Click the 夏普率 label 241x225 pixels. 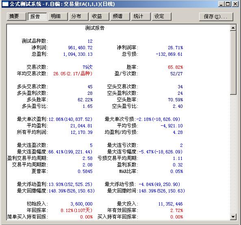(x=40, y=171)
